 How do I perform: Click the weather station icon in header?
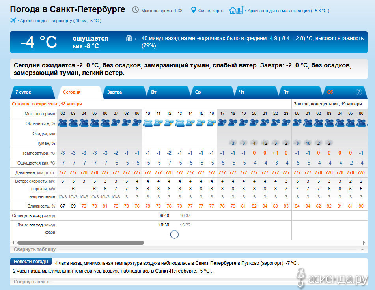[236, 9]
